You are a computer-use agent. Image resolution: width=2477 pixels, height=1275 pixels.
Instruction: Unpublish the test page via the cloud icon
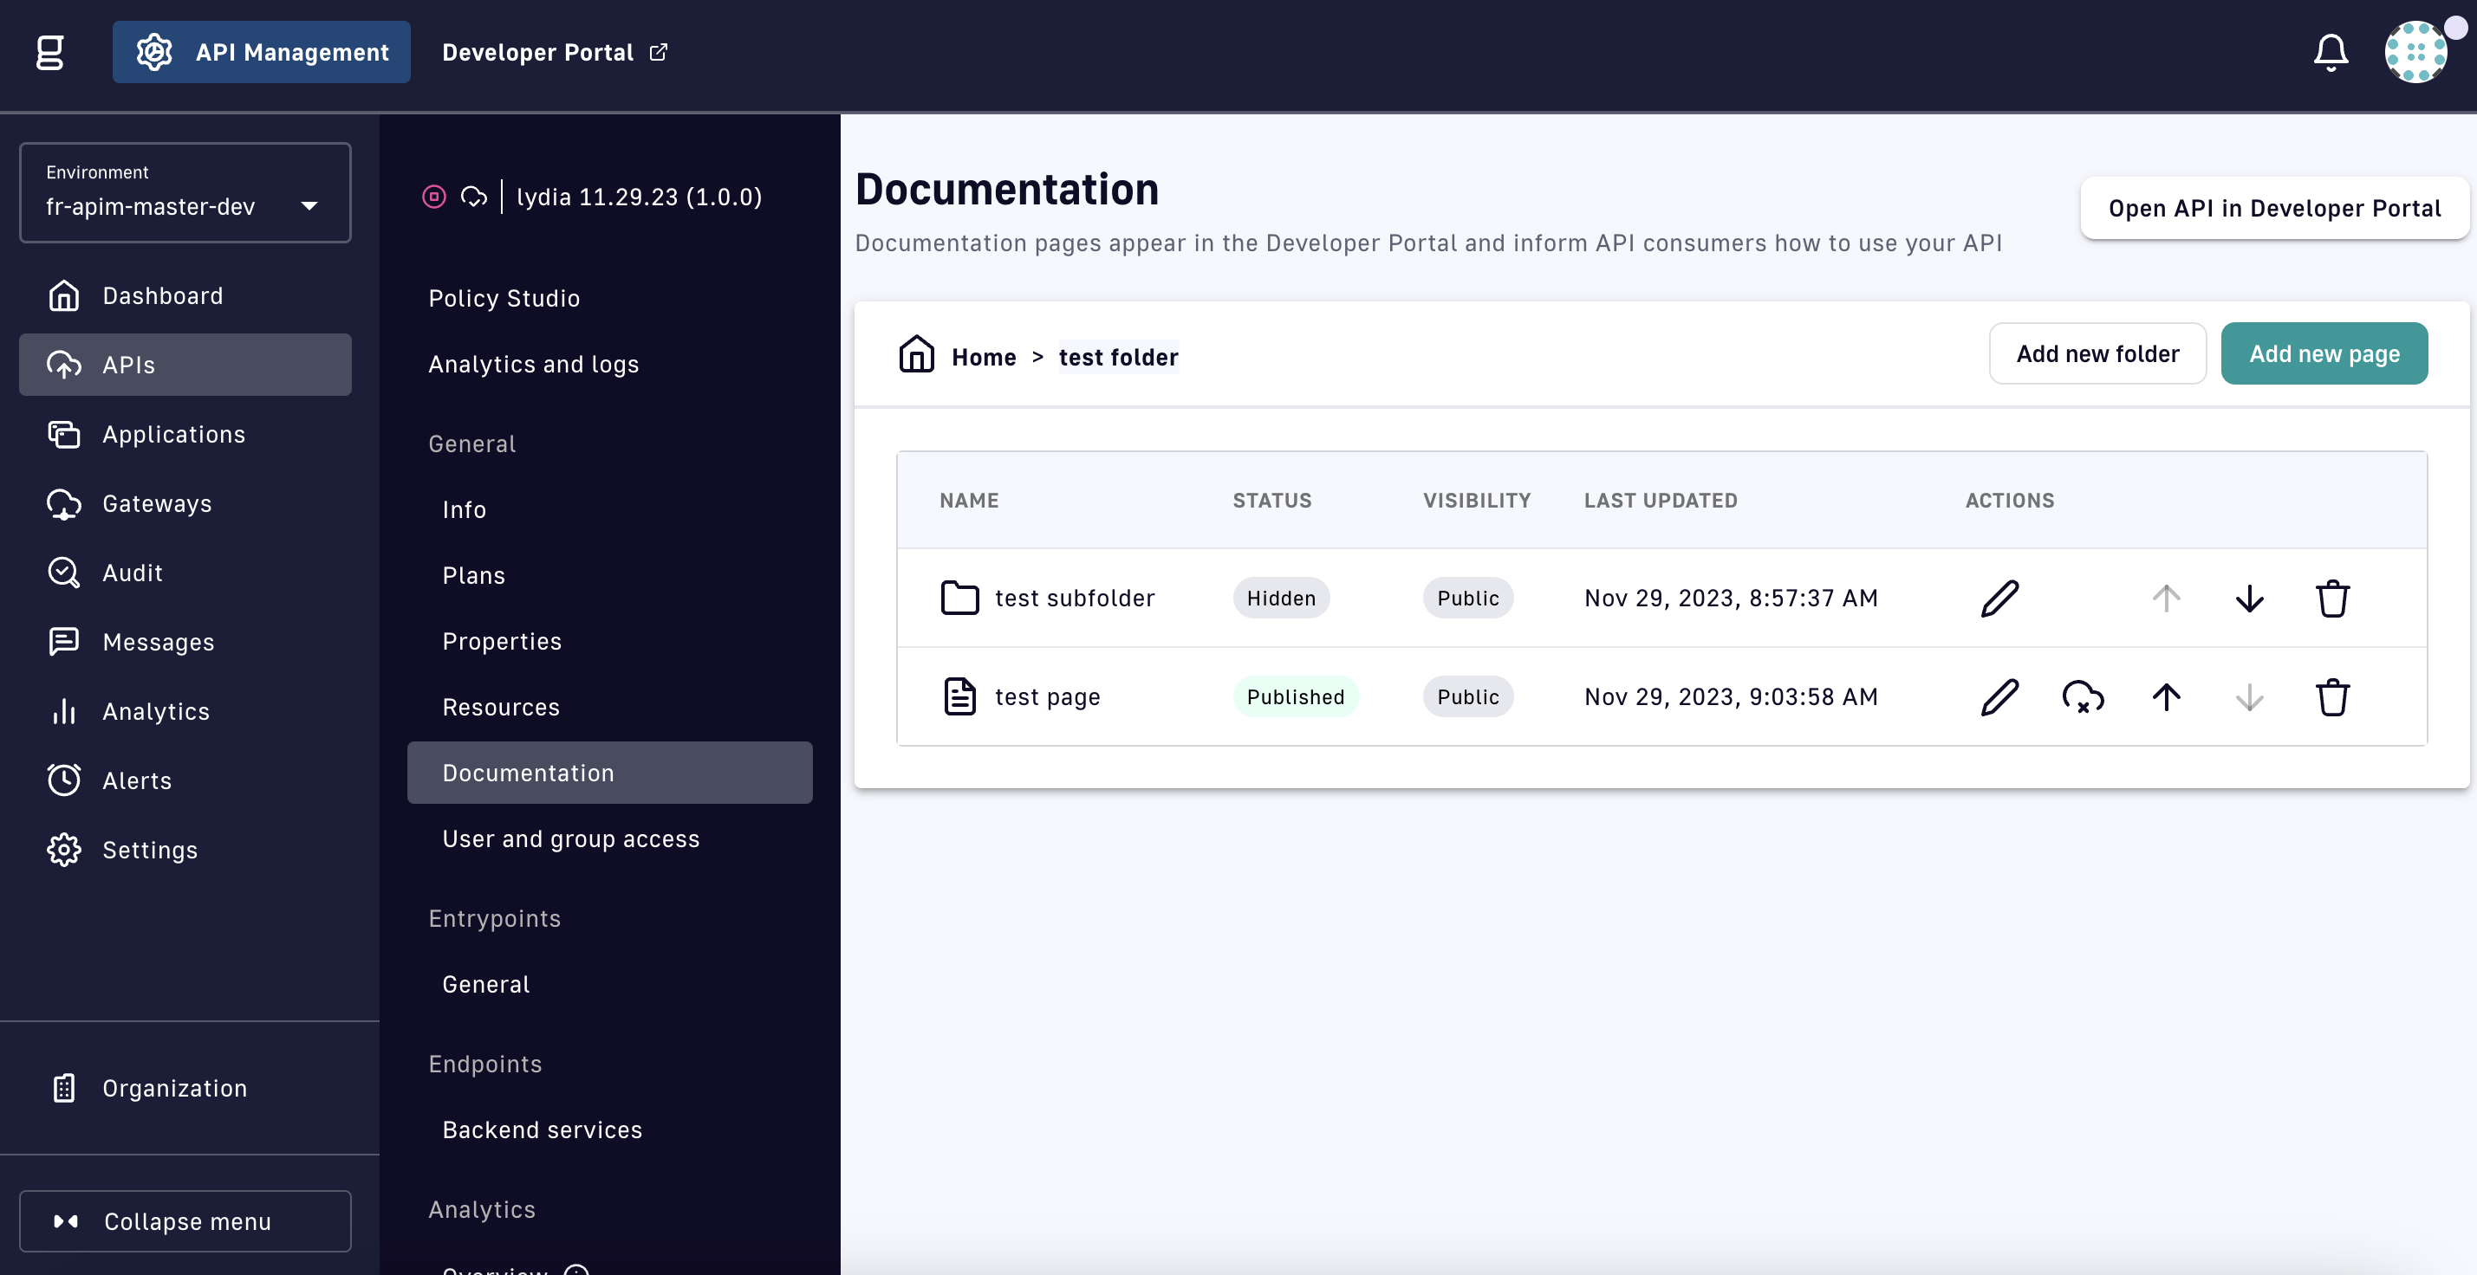point(2083,697)
